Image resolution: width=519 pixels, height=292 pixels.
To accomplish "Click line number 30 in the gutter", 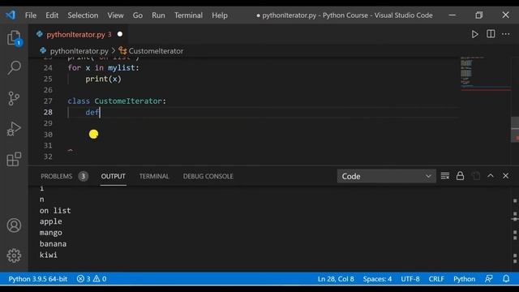I will click(x=48, y=135).
